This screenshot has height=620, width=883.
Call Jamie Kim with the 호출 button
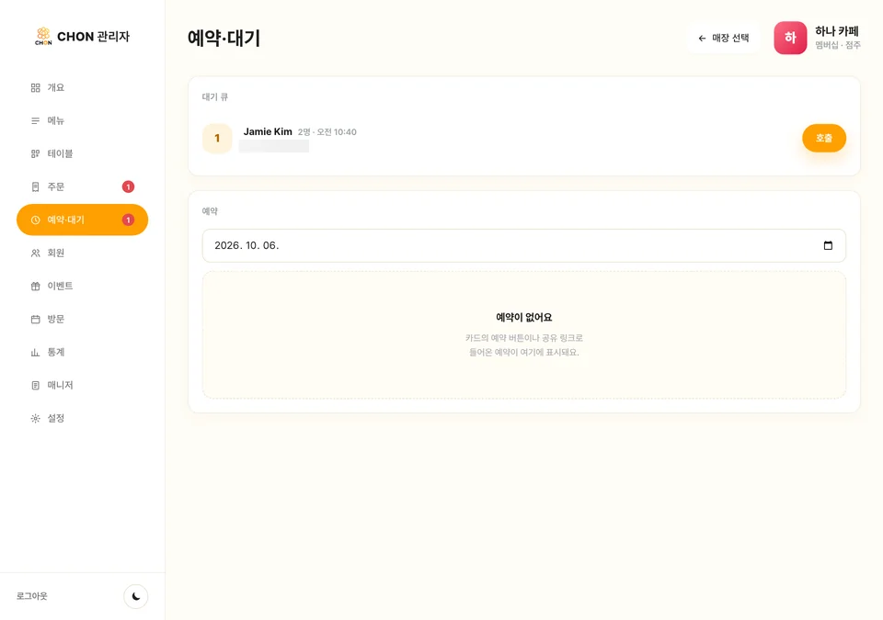(x=824, y=138)
